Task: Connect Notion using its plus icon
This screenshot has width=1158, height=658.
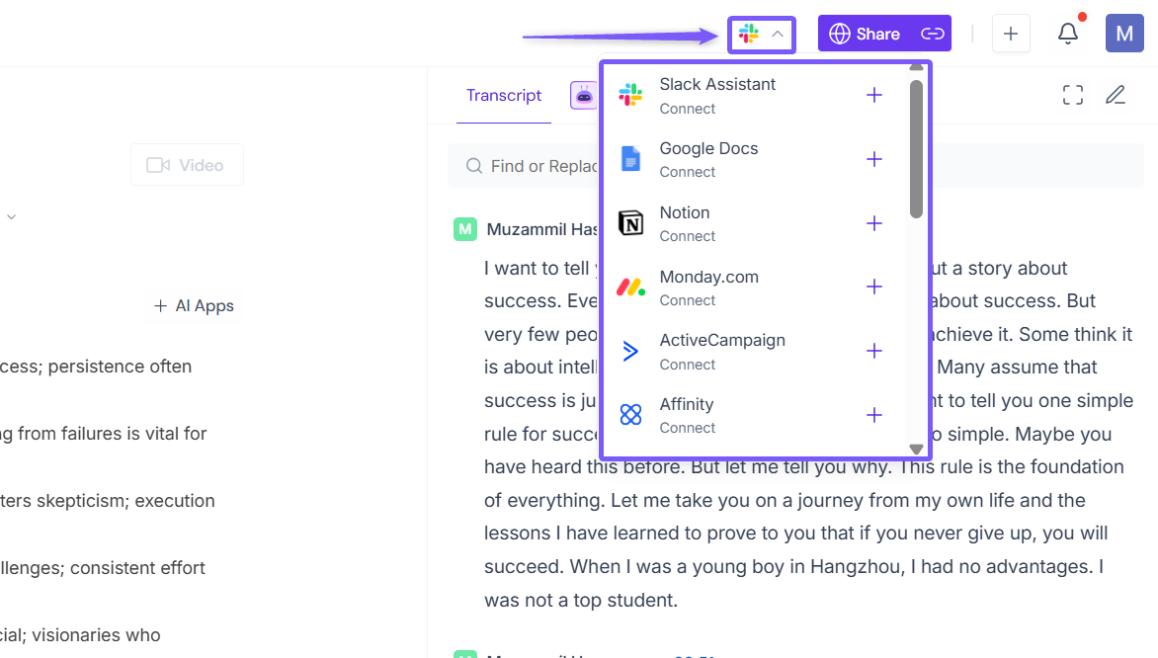Action: pos(874,223)
